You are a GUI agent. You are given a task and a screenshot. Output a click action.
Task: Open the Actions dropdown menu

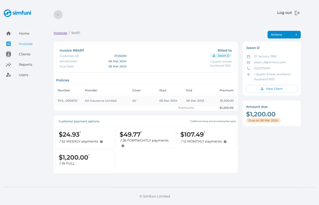pyautogui.click(x=284, y=35)
